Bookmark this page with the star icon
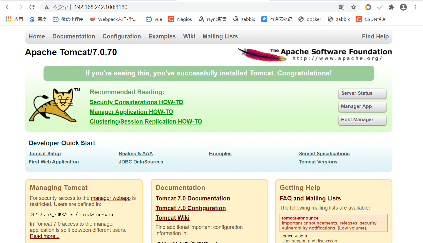This screenshot has height=243, width=423. [x=353, y=7]
